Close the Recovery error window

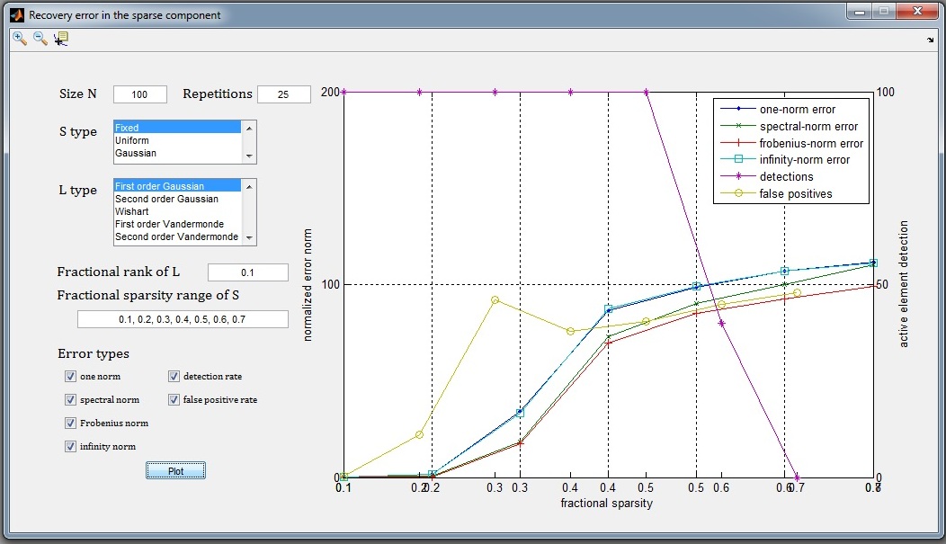click(x=917, y=12)
